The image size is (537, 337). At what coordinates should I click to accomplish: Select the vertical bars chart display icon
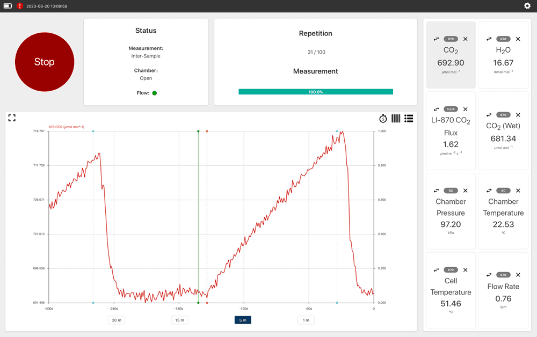pos(396,118)
